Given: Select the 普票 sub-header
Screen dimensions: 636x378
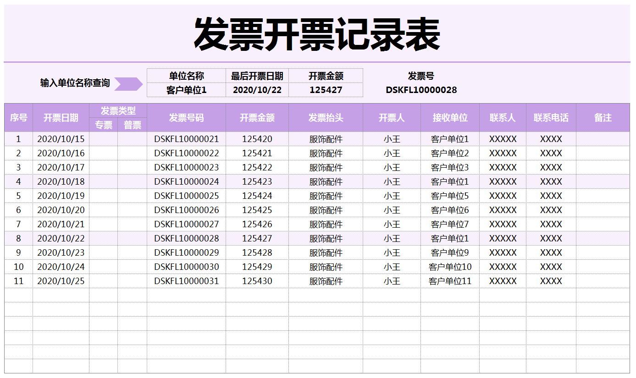Looking at the screenshot, I should pos(133,125).
